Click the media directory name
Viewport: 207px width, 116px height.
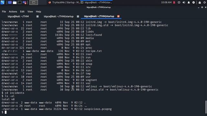(x=90, y=38)
